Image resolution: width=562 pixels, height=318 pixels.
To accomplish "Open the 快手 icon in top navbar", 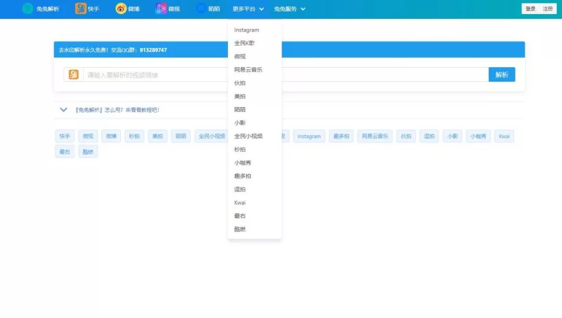I will pyautogui.click(x=81, y=9).
